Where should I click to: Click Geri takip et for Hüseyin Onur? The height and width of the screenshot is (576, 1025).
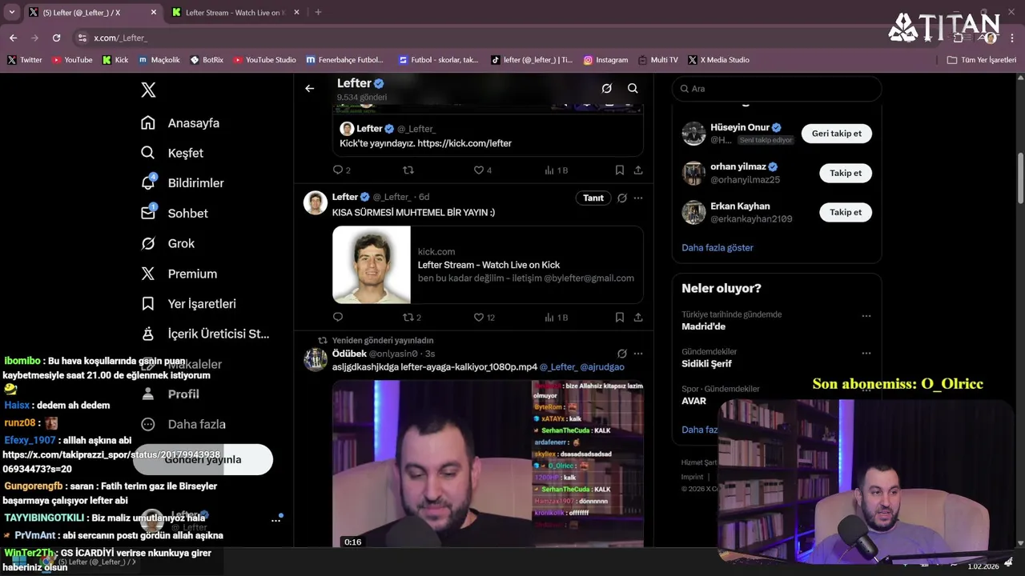click(x=836, y=134)
